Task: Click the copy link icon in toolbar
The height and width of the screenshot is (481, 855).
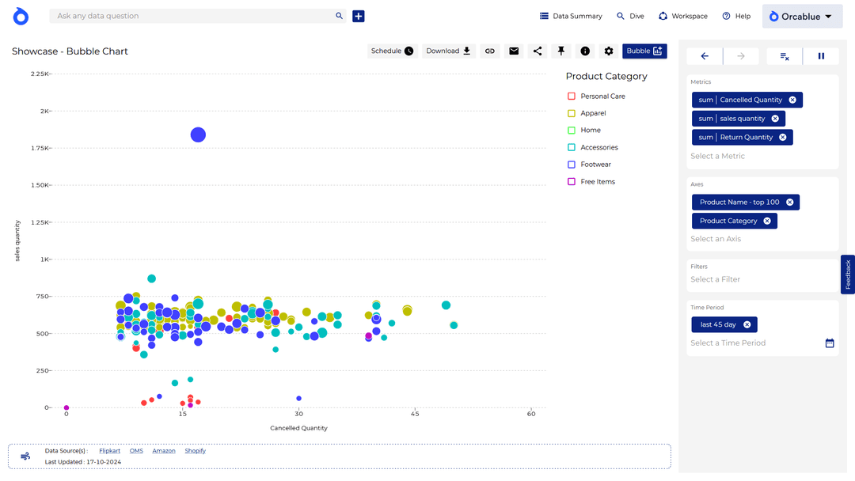Action: (490, 51)
